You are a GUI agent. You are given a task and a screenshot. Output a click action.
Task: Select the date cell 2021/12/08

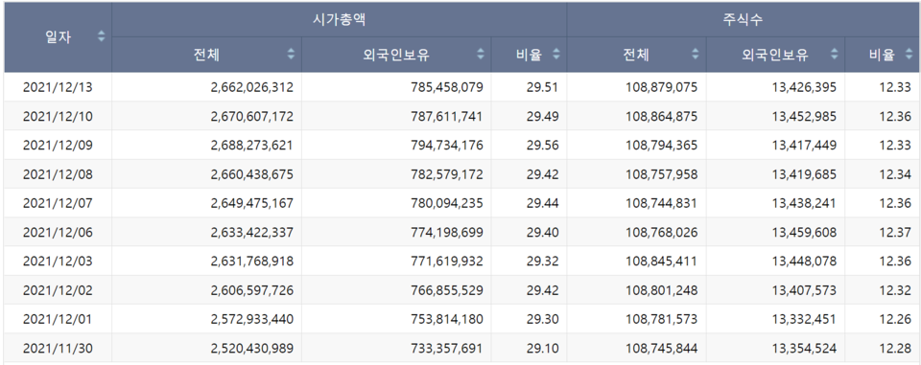58,174
